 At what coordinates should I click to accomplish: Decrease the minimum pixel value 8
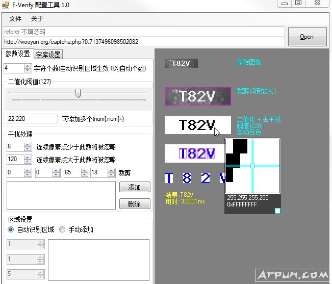28,149
